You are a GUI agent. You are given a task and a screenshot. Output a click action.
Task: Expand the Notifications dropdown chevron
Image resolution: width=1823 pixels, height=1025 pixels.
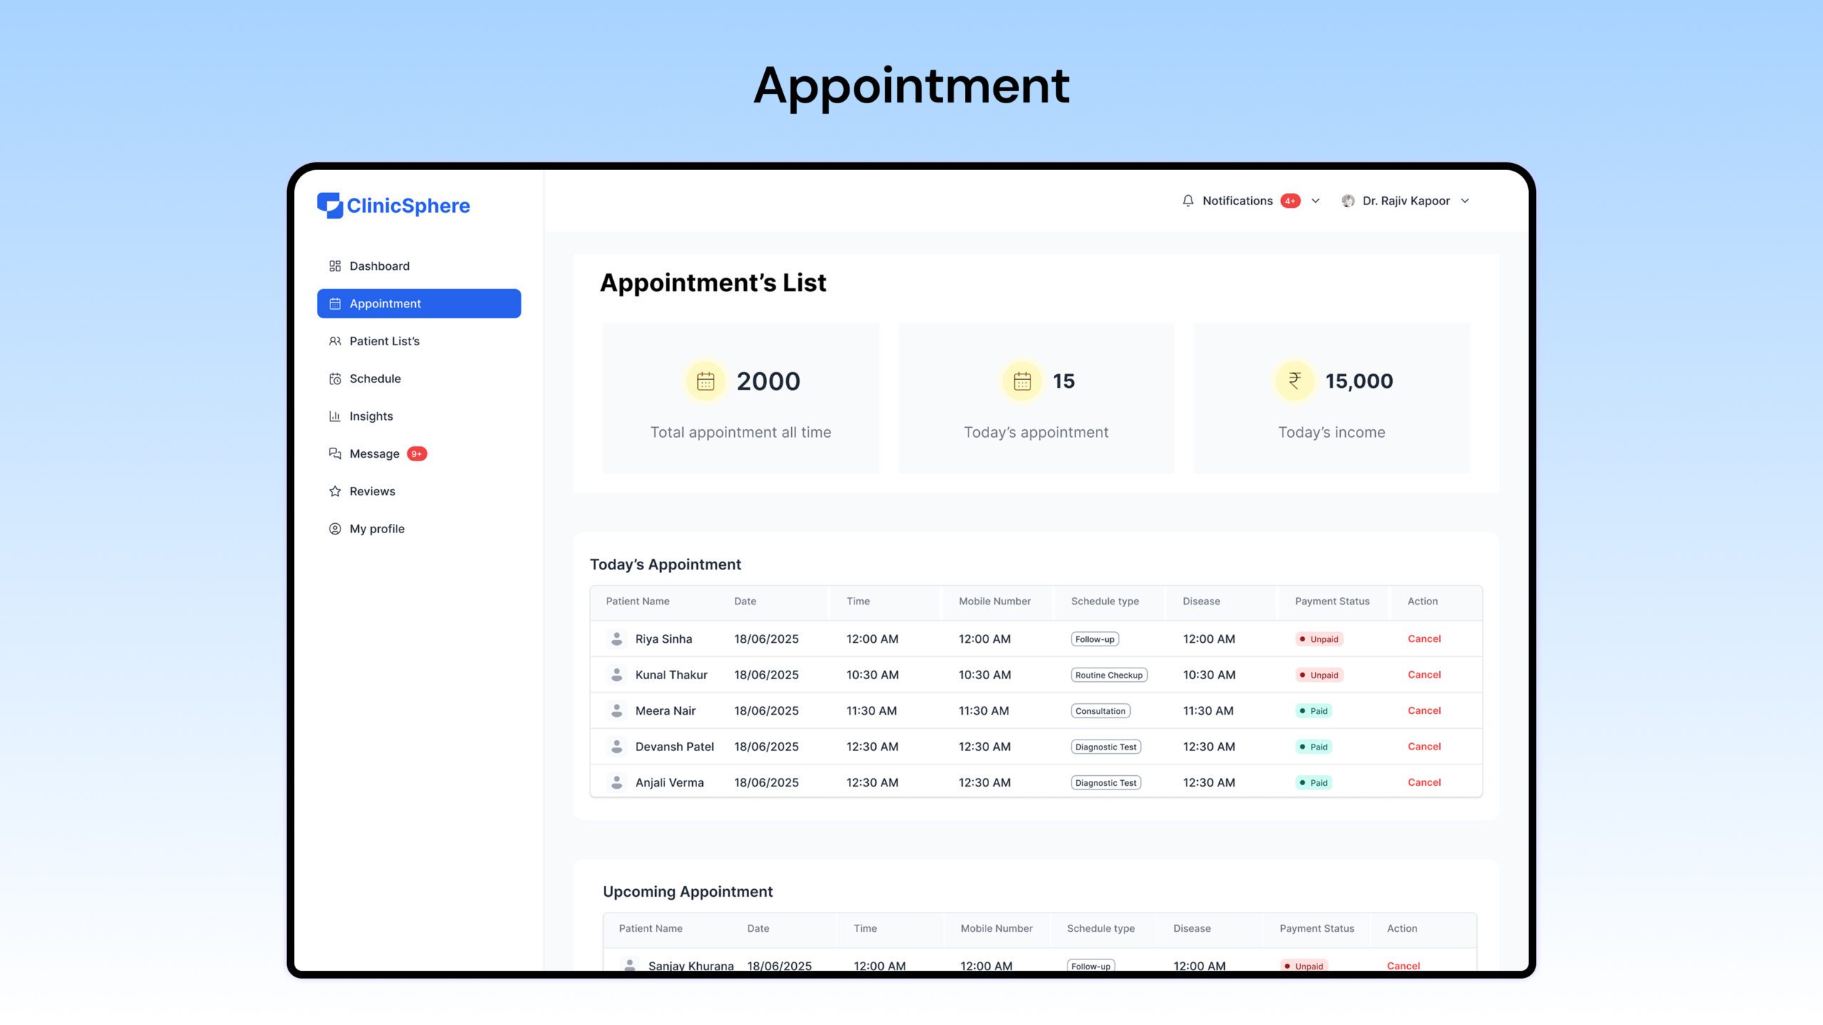point(1315,201)
